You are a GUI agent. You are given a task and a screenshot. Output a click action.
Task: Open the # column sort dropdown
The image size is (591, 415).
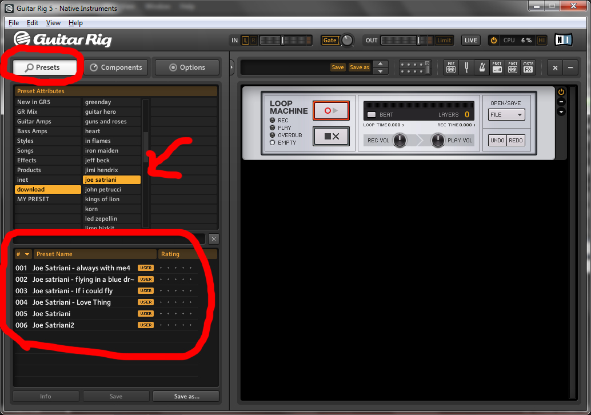pos(23,254)
